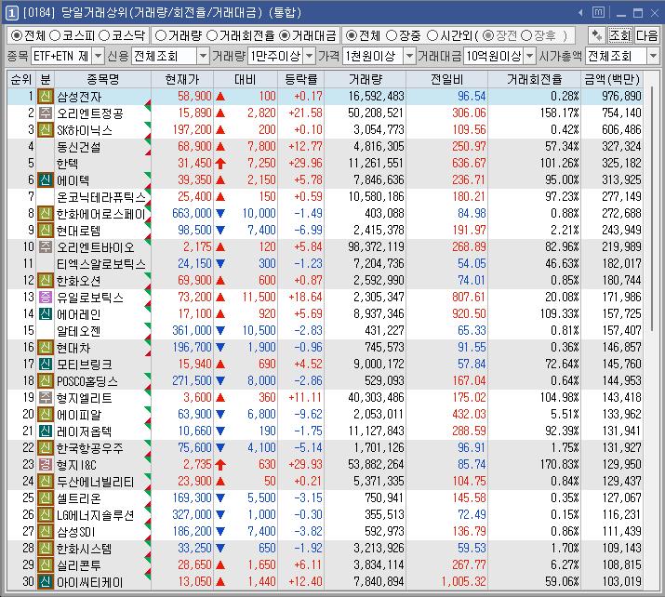
Task: Click the left arrow icon in title bar
Action: coord(580,13)
